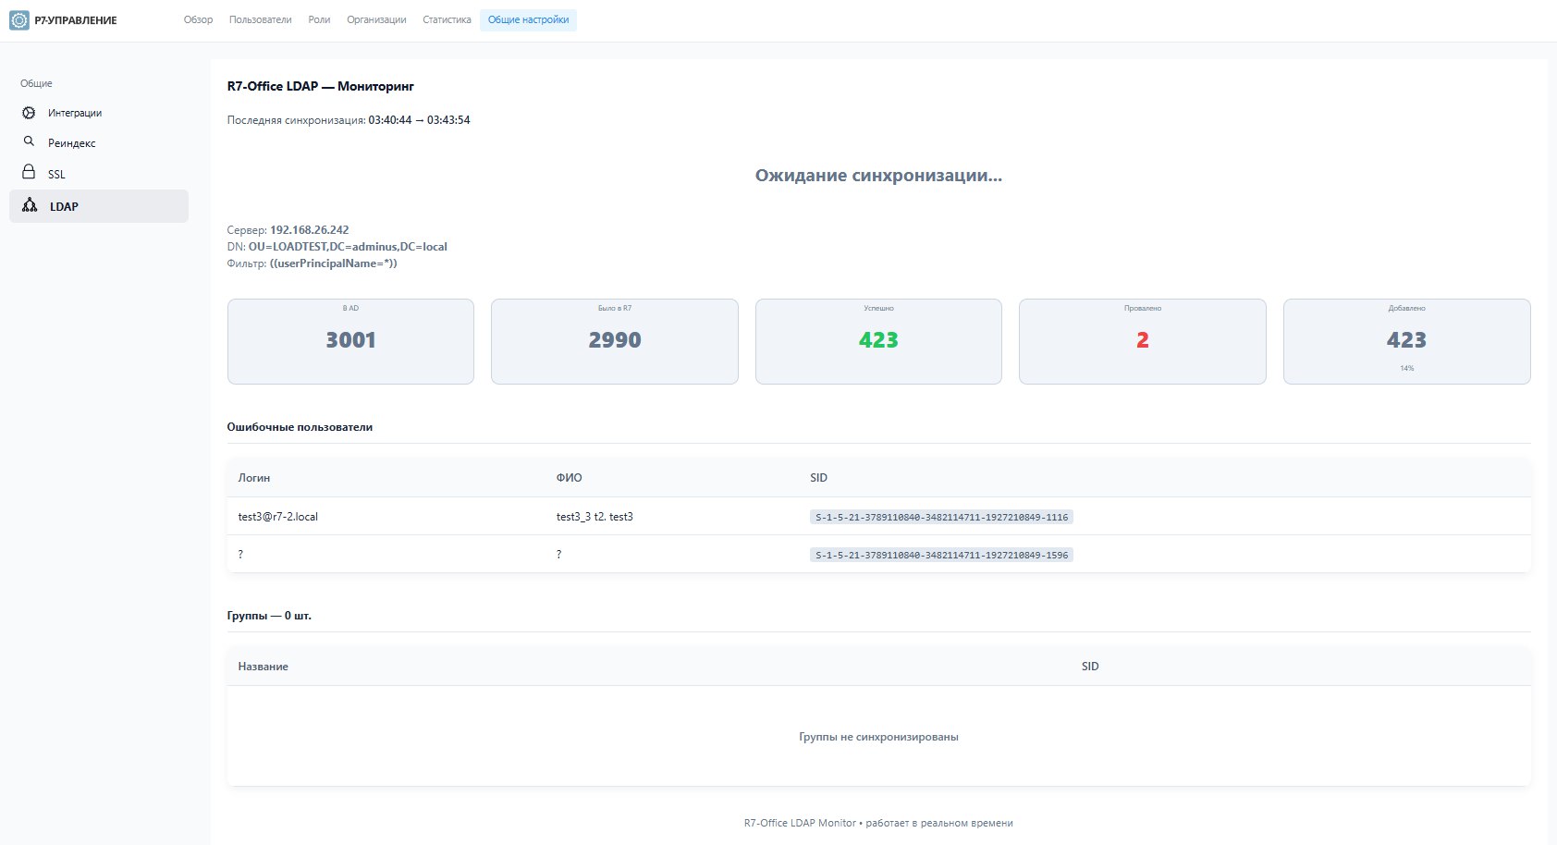Click the Провалено card showing 2
The image size is (1557, 845).
coord(1142,340)
